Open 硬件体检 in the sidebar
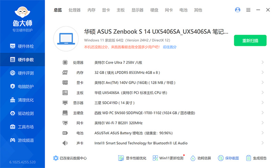 pyautogui.click(x=22, y=46)
